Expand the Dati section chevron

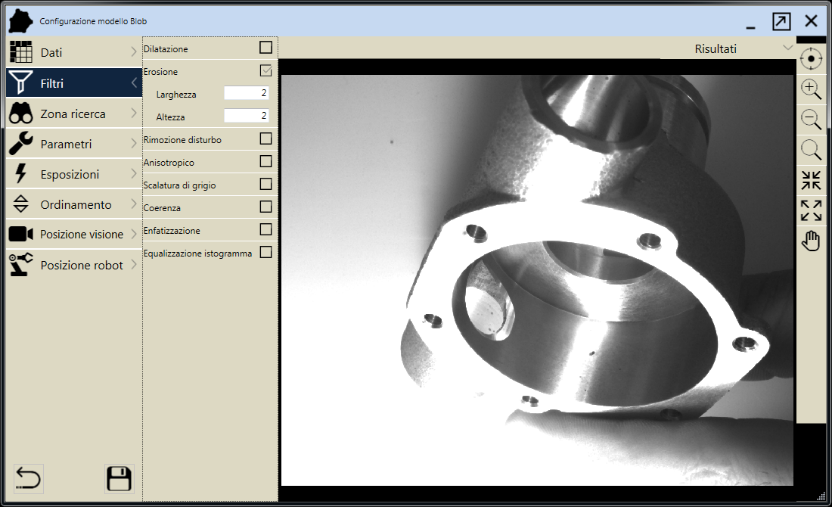pos(134,51)
